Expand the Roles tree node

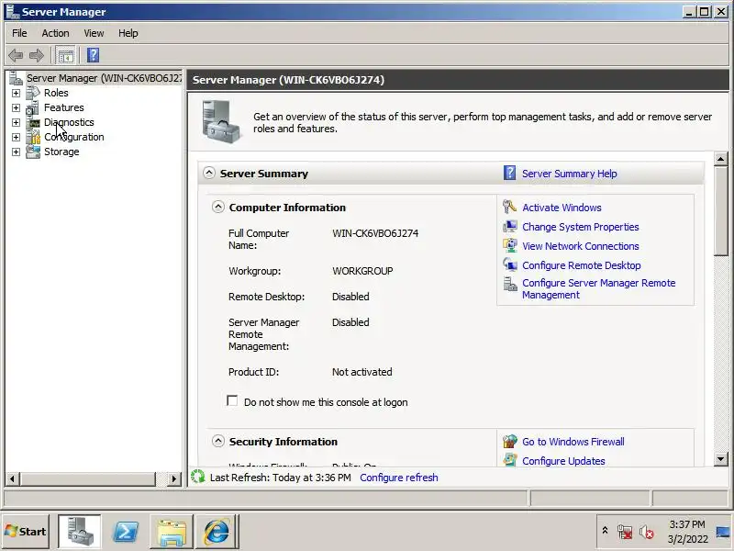(16, 94)
